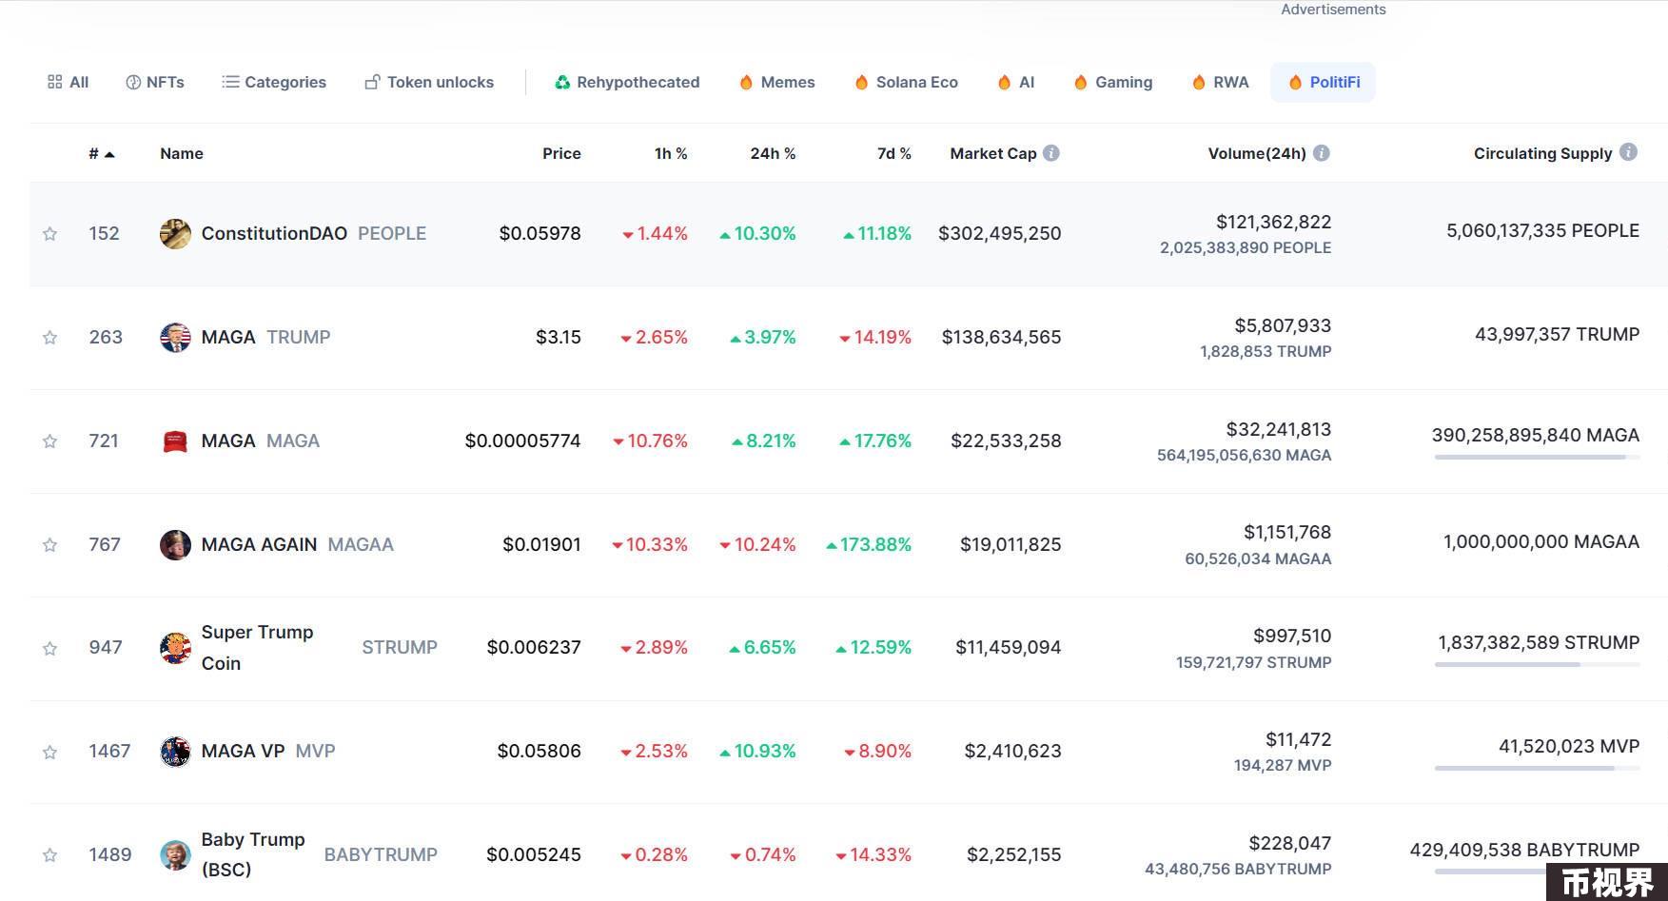Toggle watchlist star for MAGA MAGA row

(x=50, y=441)
